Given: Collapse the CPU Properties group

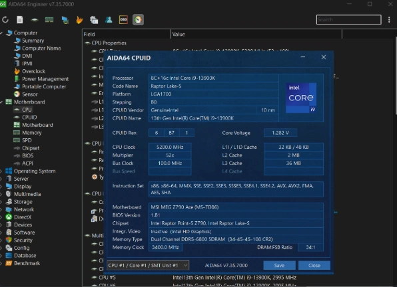Looking at the screenshot, I should click(x=88, y=43).
